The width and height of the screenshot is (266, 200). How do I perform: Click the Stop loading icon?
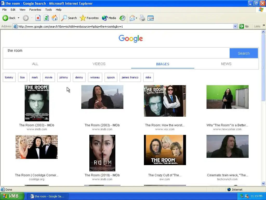(x=38, y=18)
